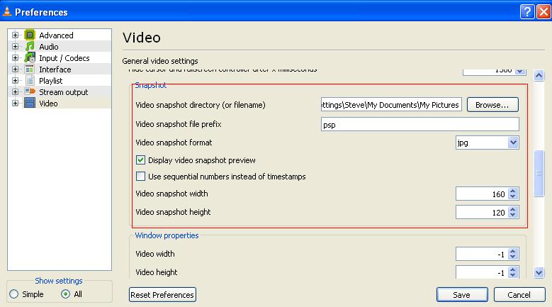Screen dimensions: 552x307
Task: Select Advanced in the settings tree
Action: point(56,35)
